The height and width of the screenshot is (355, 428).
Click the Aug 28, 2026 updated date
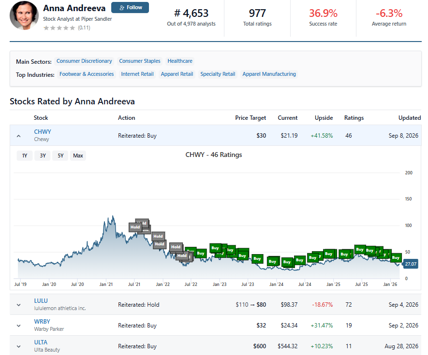(x=401, y=346)
